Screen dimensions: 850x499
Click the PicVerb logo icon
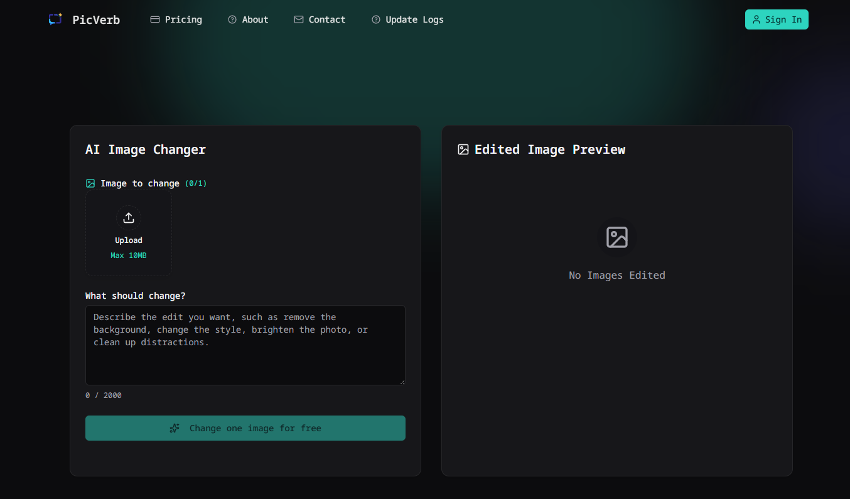pyautogui.click(x=55, y=19)
